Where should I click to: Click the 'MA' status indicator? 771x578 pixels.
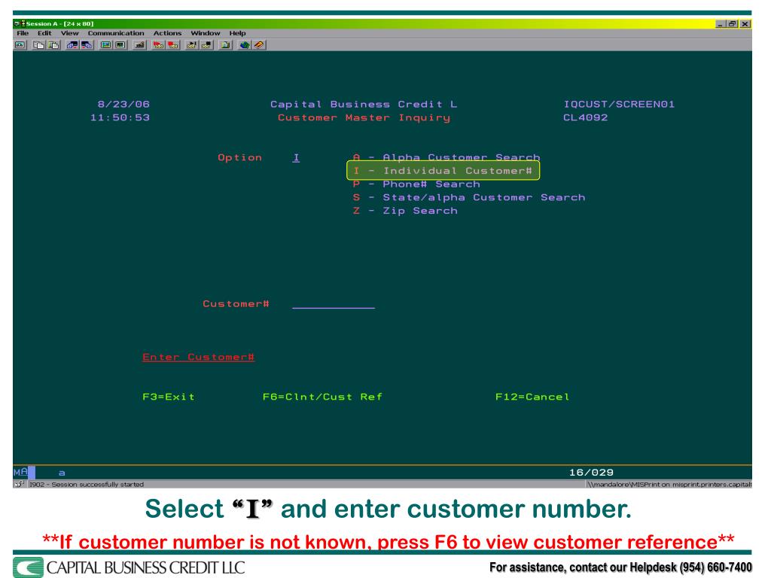20,472
